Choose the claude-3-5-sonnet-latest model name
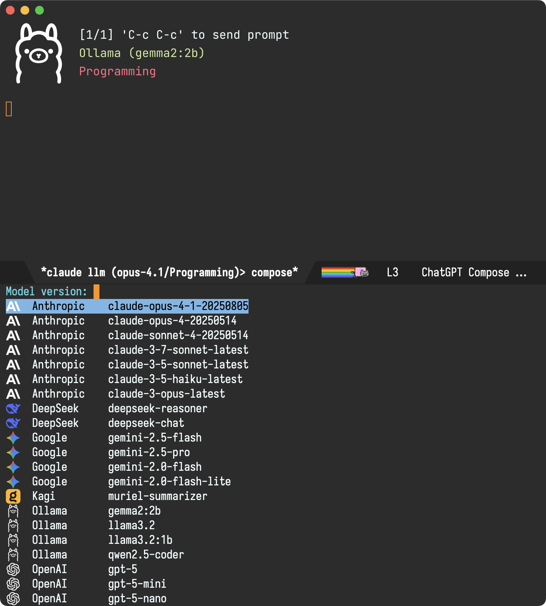Image resolution: width=546 pixels, height=606 pixels. pyautogui.click(x=178, y=364)
